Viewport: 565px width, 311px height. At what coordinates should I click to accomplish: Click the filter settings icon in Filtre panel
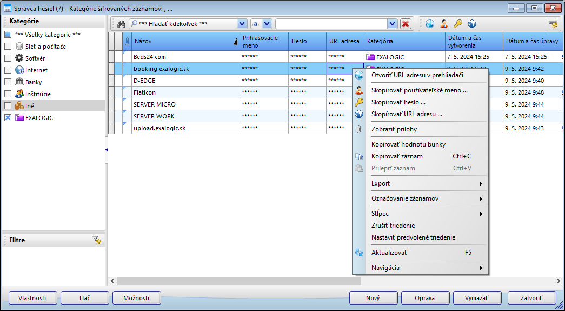point(97,240)
